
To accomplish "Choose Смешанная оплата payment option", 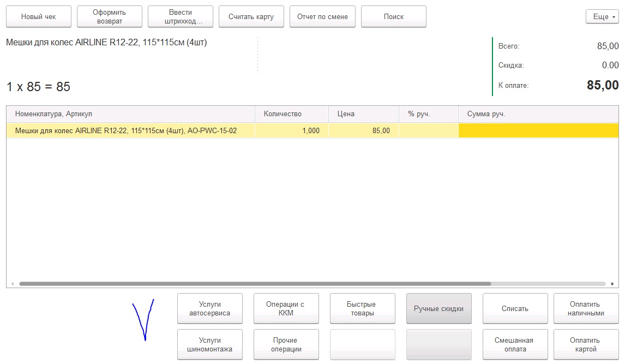I will coord(514,345).
